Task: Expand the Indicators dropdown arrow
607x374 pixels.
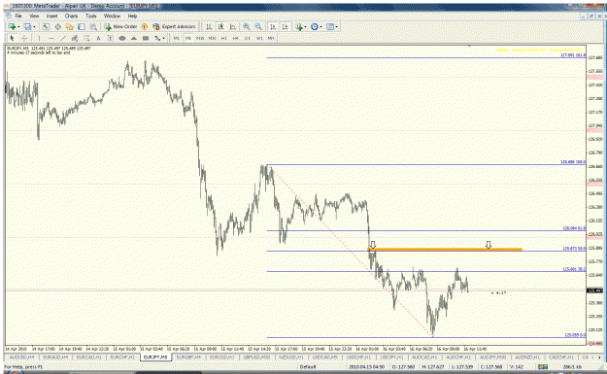Action: pos(305,27)
